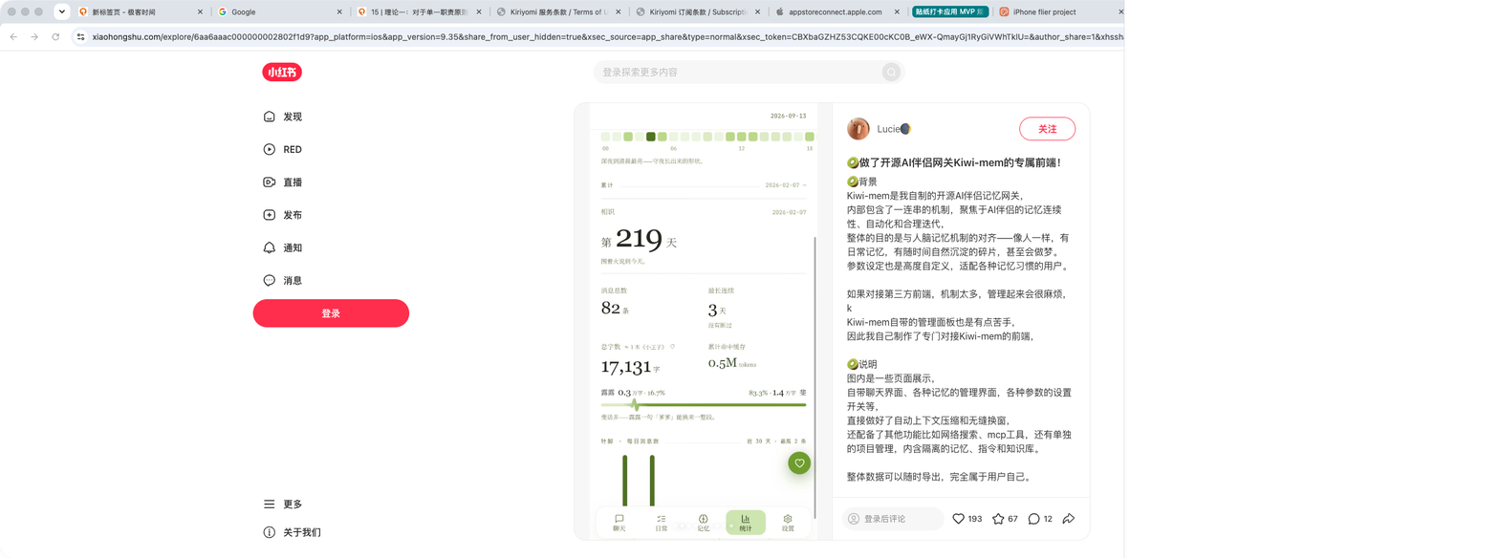Image resolution: width=1499 pixels, height=558 pixels.
Task: Switch to the 新标签页 - 极客时间 tab
Action: (x=140, y=12)
